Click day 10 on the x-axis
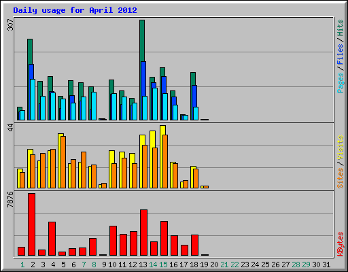This screenshot has width=348, height=272. (112, 265)
